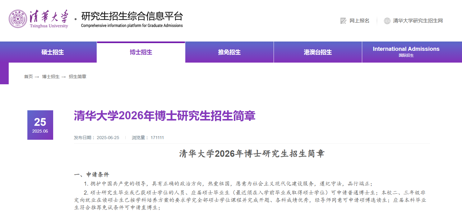The image size is (462, 211).
Task: Select the 博士招生 tab
Action: click(x=141, y=52)
